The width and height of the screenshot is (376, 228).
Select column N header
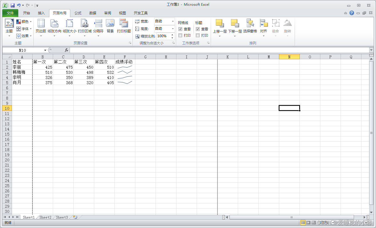point(289,57)
